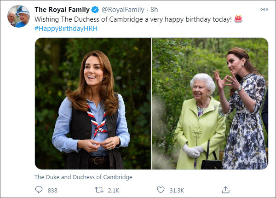Open The Royal Family profile avatar
The image size is (276, 198).
[19, 16]
